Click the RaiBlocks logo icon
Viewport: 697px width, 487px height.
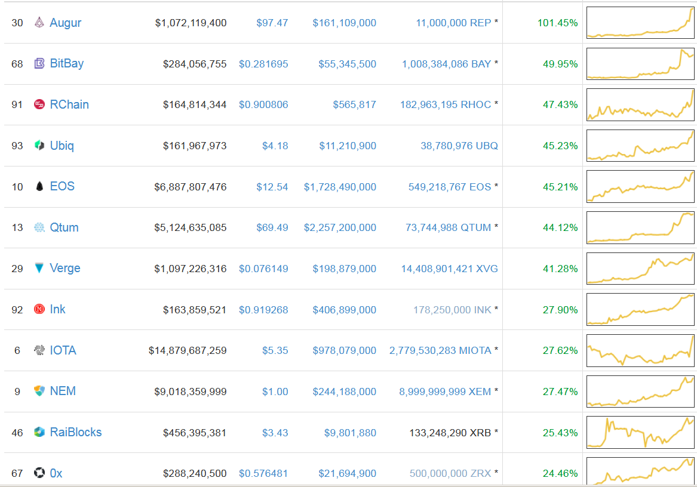click(39, 432)
